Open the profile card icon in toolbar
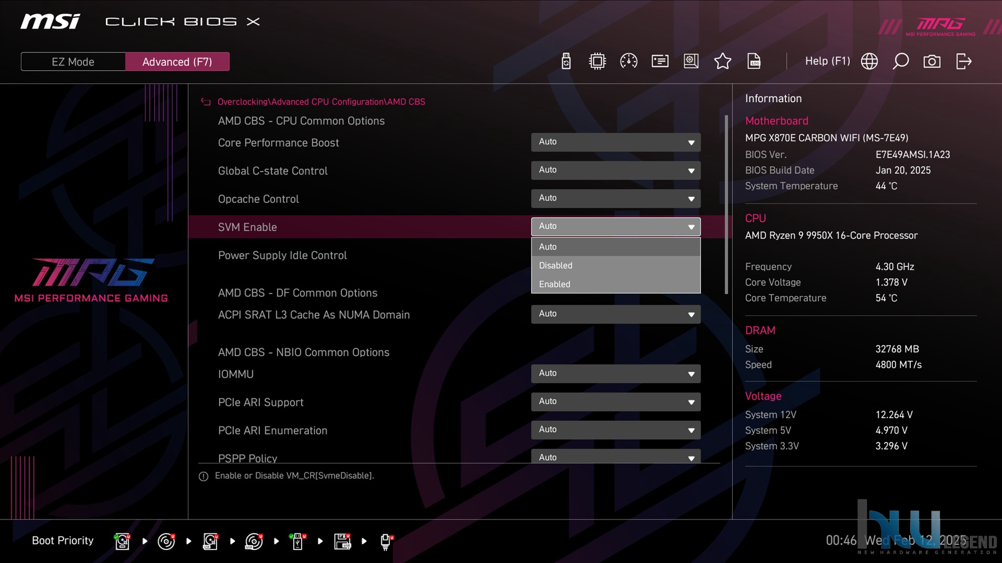This screenshot has height=563, width=1002. click(x=660, y=61)
